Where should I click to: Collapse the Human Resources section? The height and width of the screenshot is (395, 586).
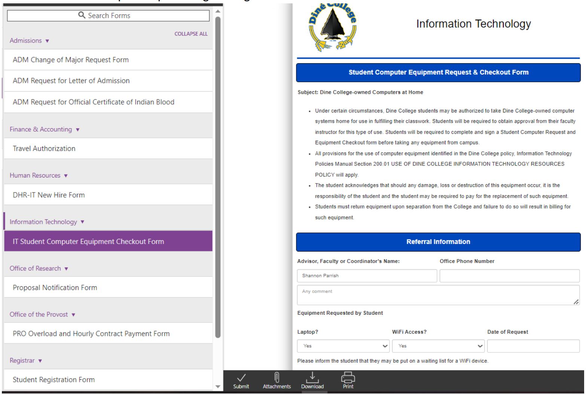click(x=39, y=175)
